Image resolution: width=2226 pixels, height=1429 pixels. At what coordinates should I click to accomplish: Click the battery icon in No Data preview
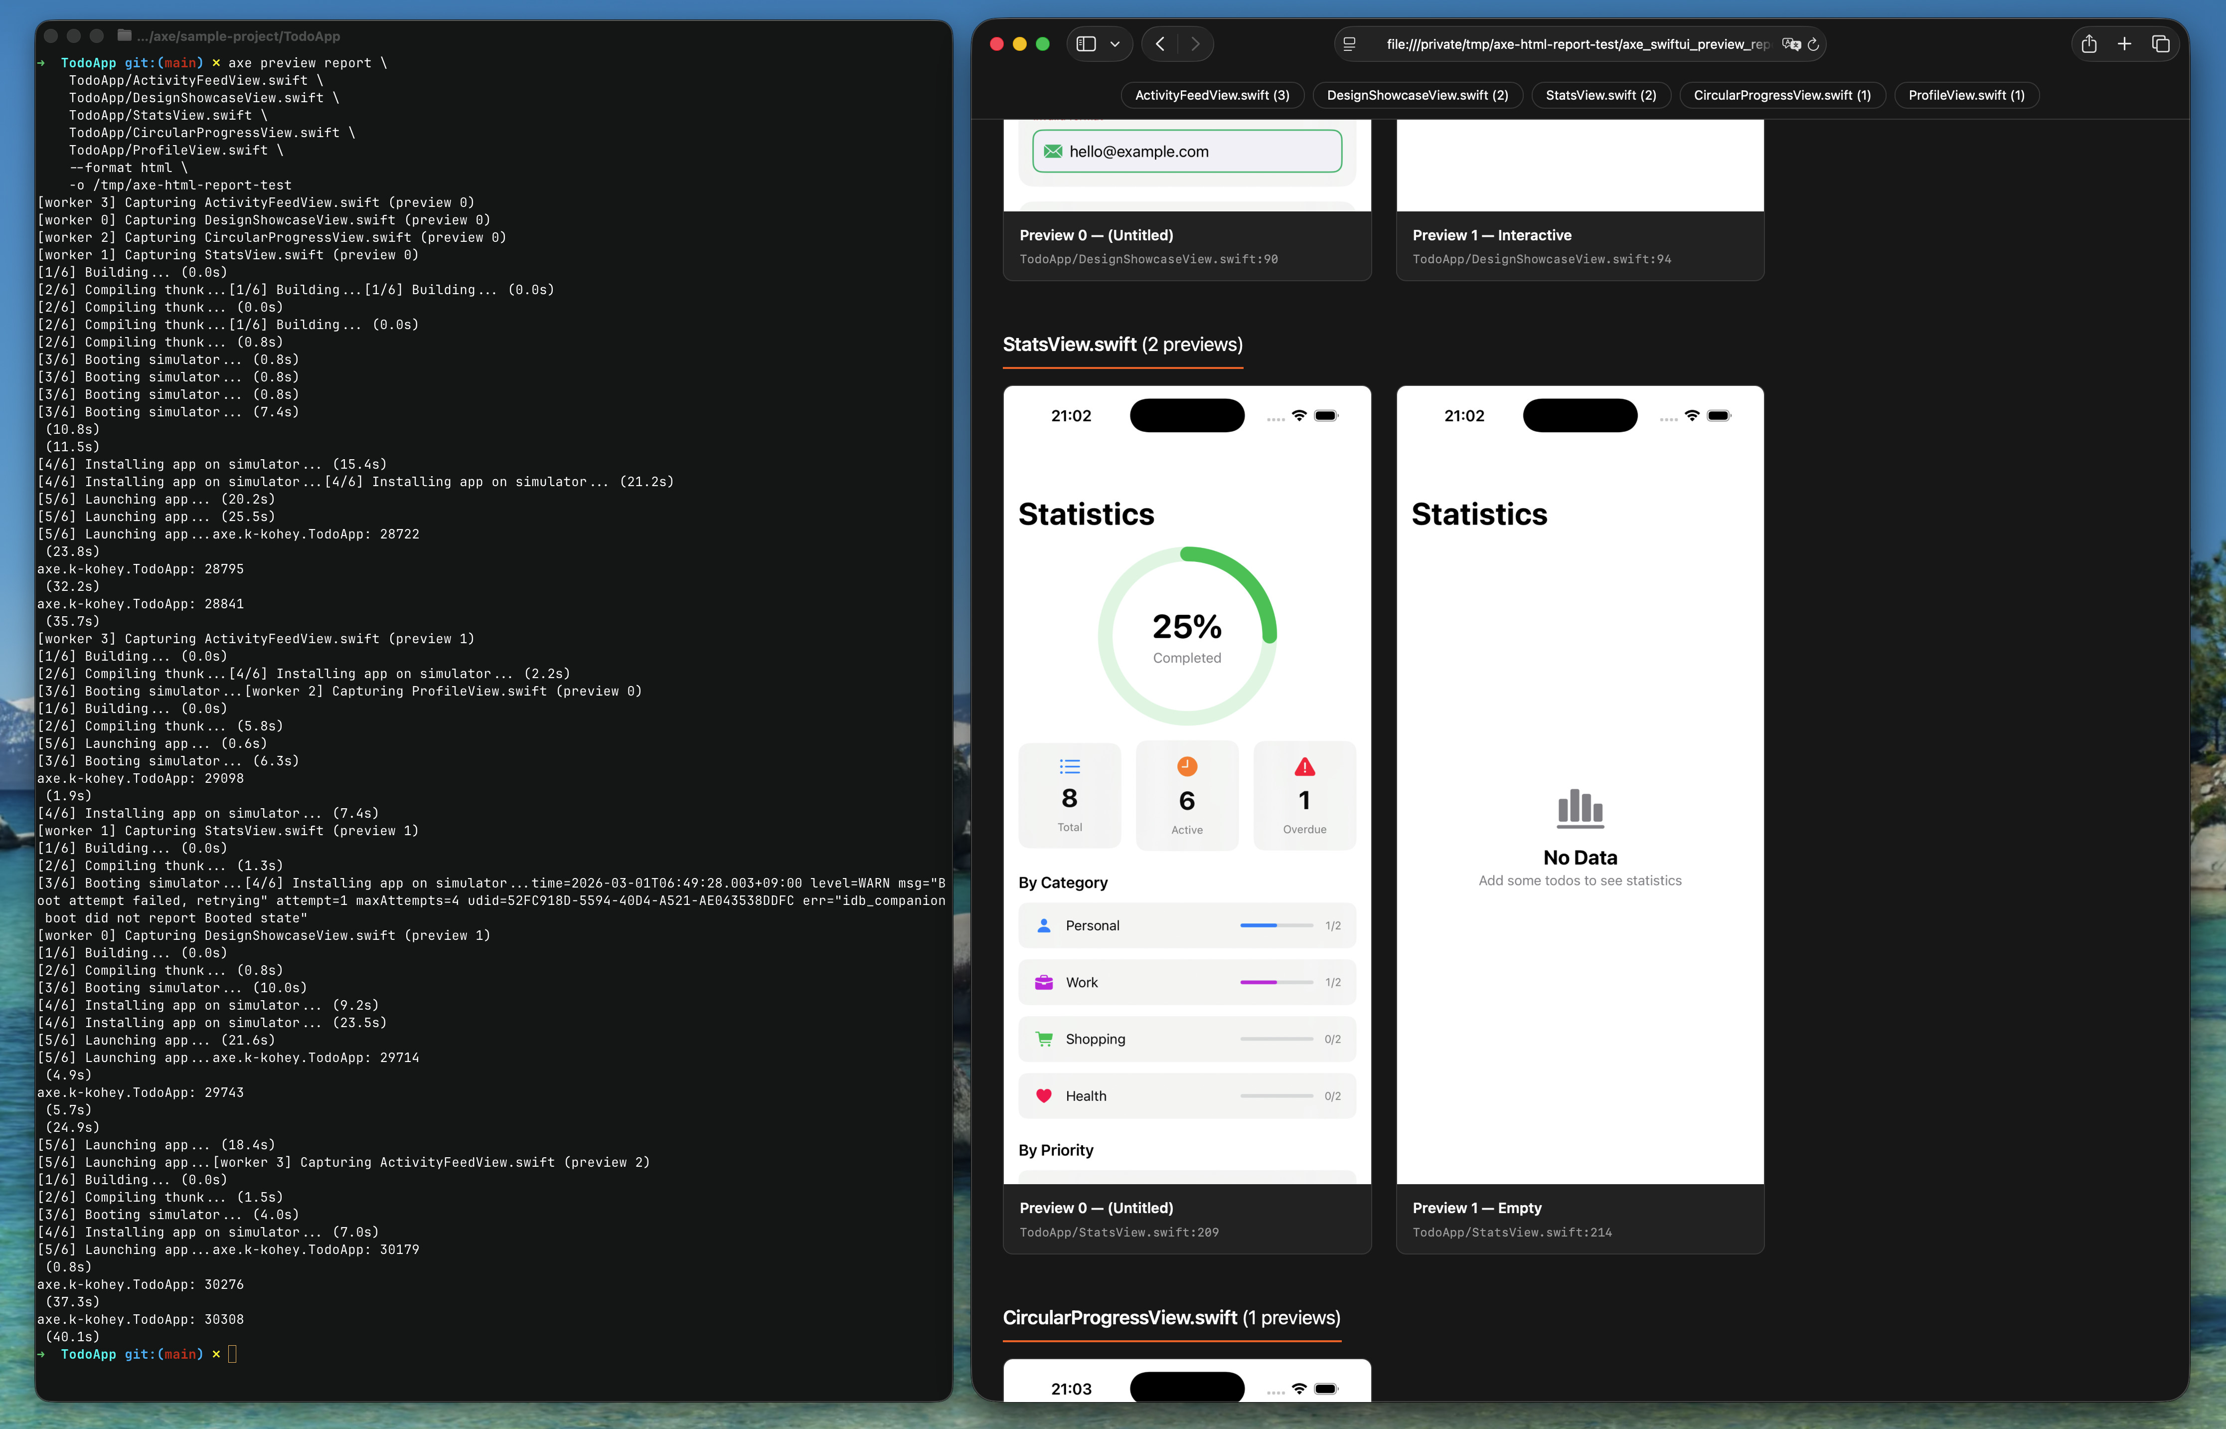point(1719,416)
